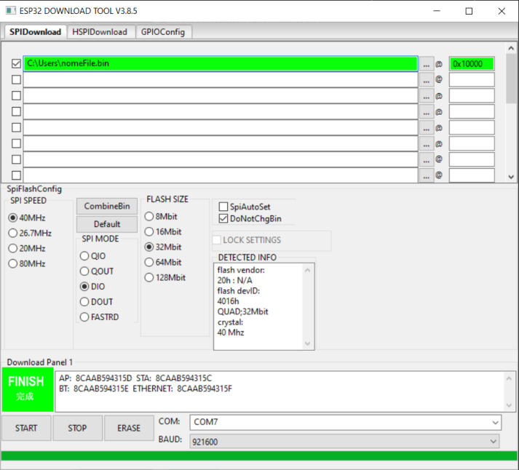Maximize the ESP32 Download Tool window
The image size is (519, 470).
point(469,11)
